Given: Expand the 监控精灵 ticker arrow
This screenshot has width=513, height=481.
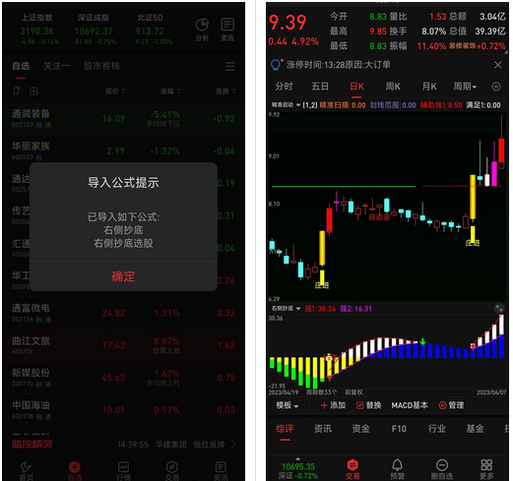Looking at the screenshot, I should [233, 445].
